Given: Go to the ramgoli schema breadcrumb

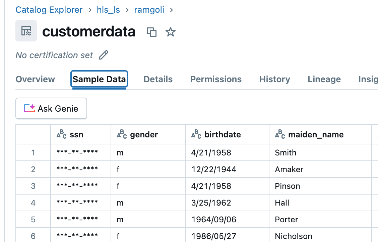Looking at the screenshot, I should 149,10.
